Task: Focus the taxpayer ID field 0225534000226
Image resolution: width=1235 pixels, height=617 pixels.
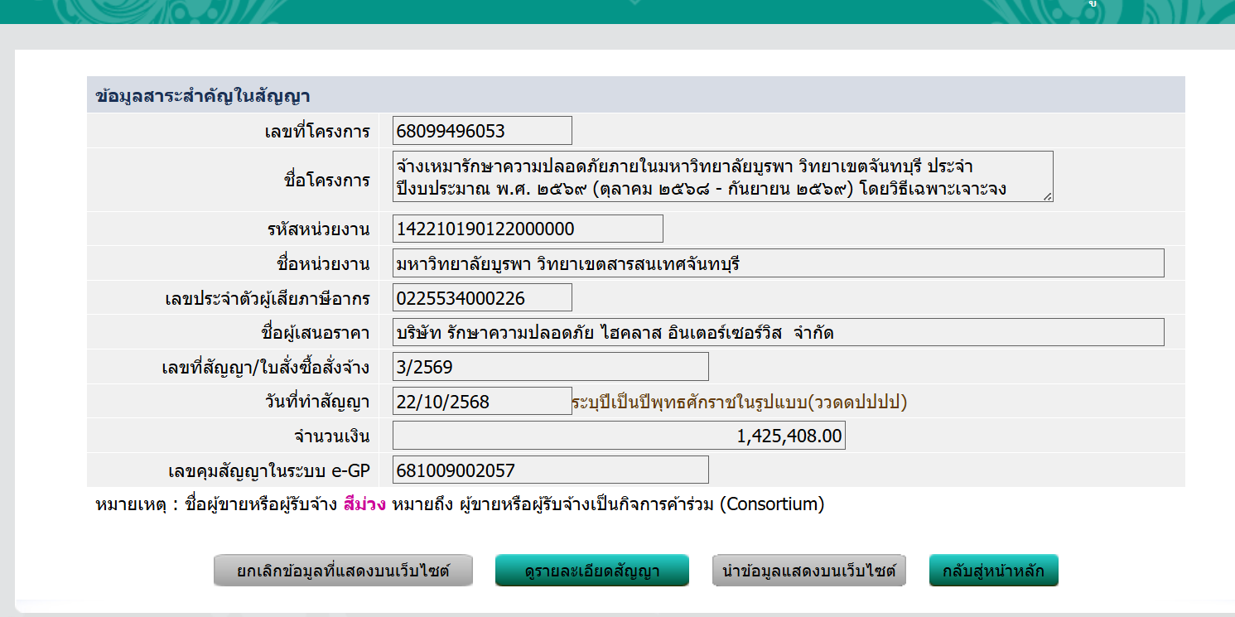Action: (x=482, y=298)
